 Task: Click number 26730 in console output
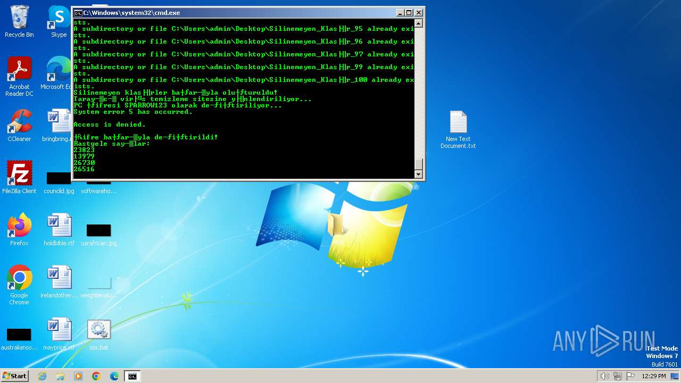[x=84, y=163]
